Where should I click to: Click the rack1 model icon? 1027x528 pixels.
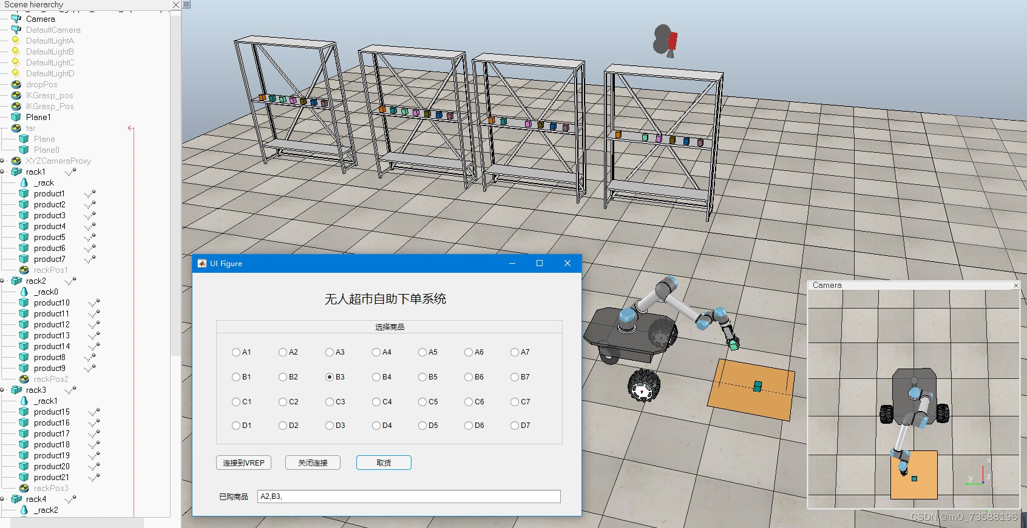tap(16, 172)
